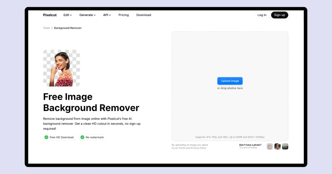
Task: Click the Log in button
Action: [x=262, y=15]
